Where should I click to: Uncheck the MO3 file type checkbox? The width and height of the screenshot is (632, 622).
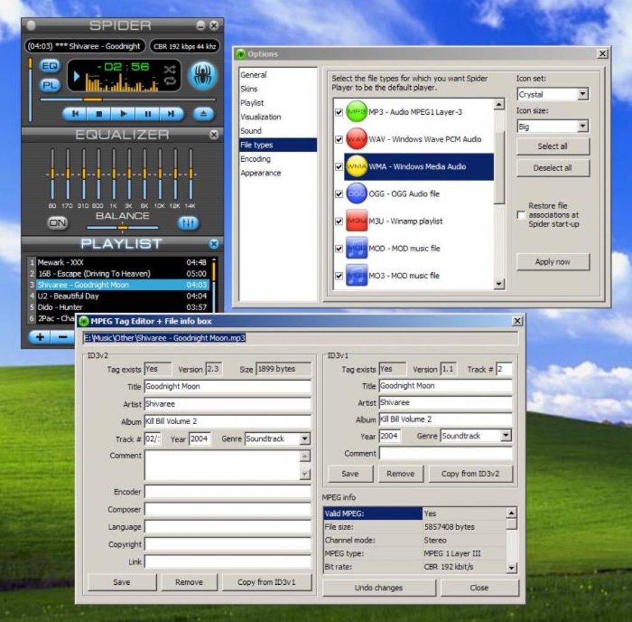click(x=339, y=276)
